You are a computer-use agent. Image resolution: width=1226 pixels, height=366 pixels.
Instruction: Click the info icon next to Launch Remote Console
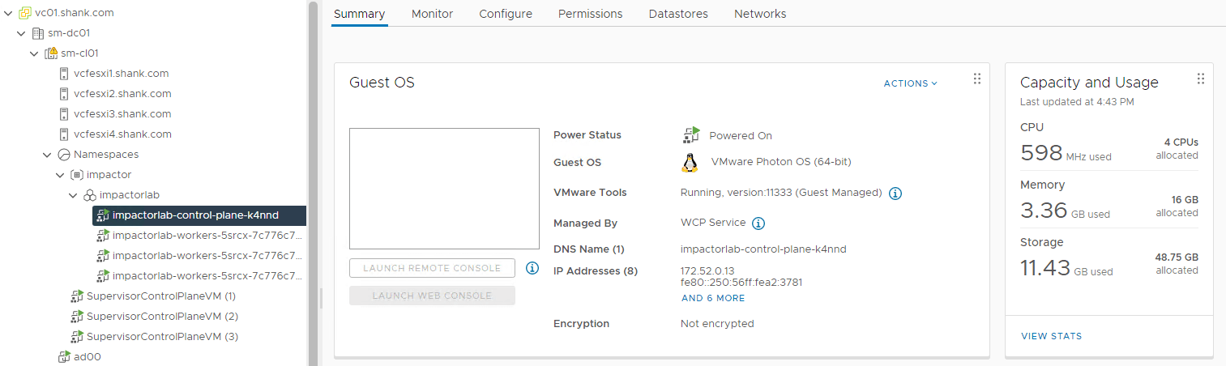[532, 268]
